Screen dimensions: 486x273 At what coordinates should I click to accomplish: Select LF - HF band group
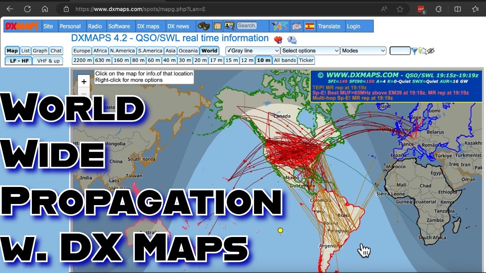tap(19, 61)
